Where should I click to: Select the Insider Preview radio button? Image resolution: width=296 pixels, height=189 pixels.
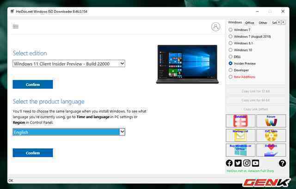230,63
